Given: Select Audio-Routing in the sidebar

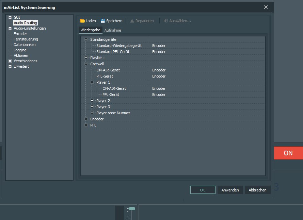Looking at the screenshot, I should click(x=25, y=23).
